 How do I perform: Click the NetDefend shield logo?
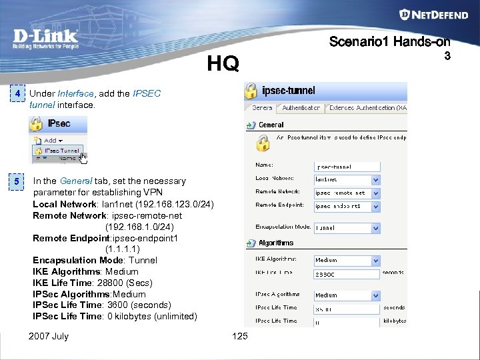tap(404, 15)
